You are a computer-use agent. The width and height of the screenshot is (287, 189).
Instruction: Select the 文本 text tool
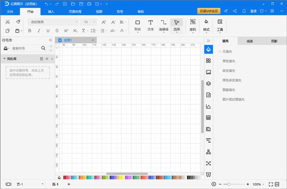click(151, 26)
